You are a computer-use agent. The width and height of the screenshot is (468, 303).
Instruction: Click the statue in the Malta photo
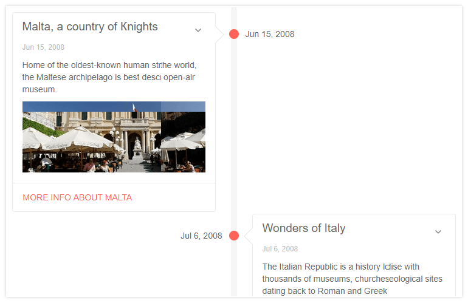[x=137, y=143]
